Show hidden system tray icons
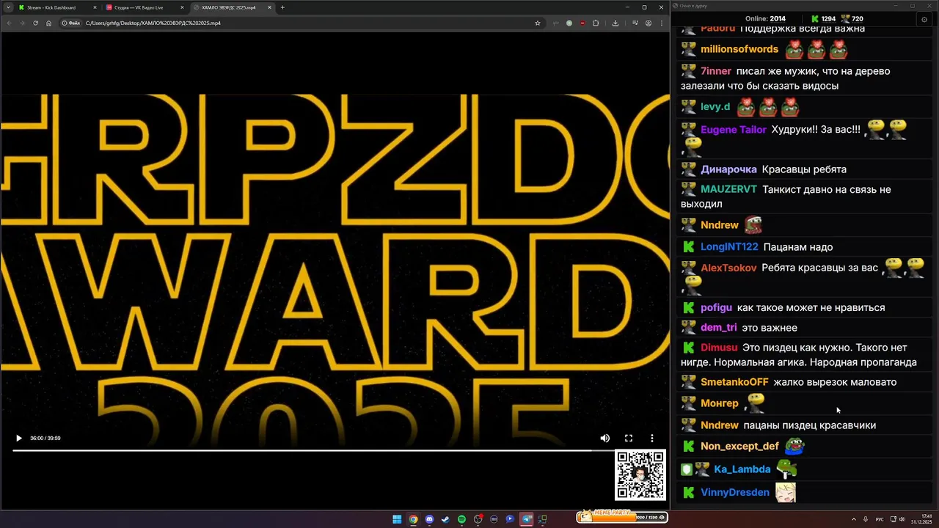The height and width of the screenshot is (528, 939). pos(855,519)
